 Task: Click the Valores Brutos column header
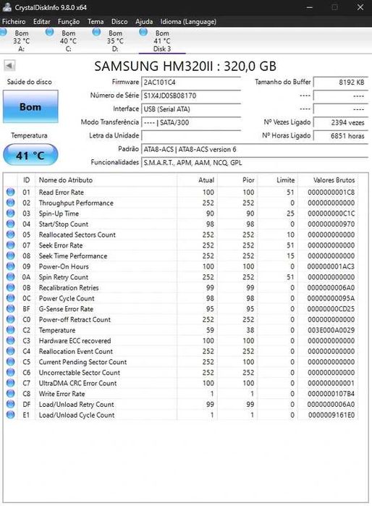point(328,180)
